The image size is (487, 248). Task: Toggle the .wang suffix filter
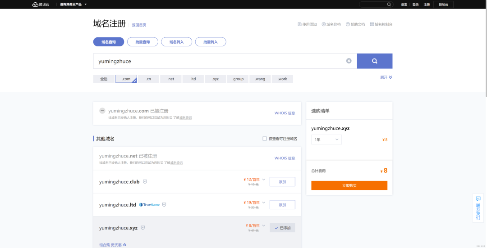click(x=260, y=79)
